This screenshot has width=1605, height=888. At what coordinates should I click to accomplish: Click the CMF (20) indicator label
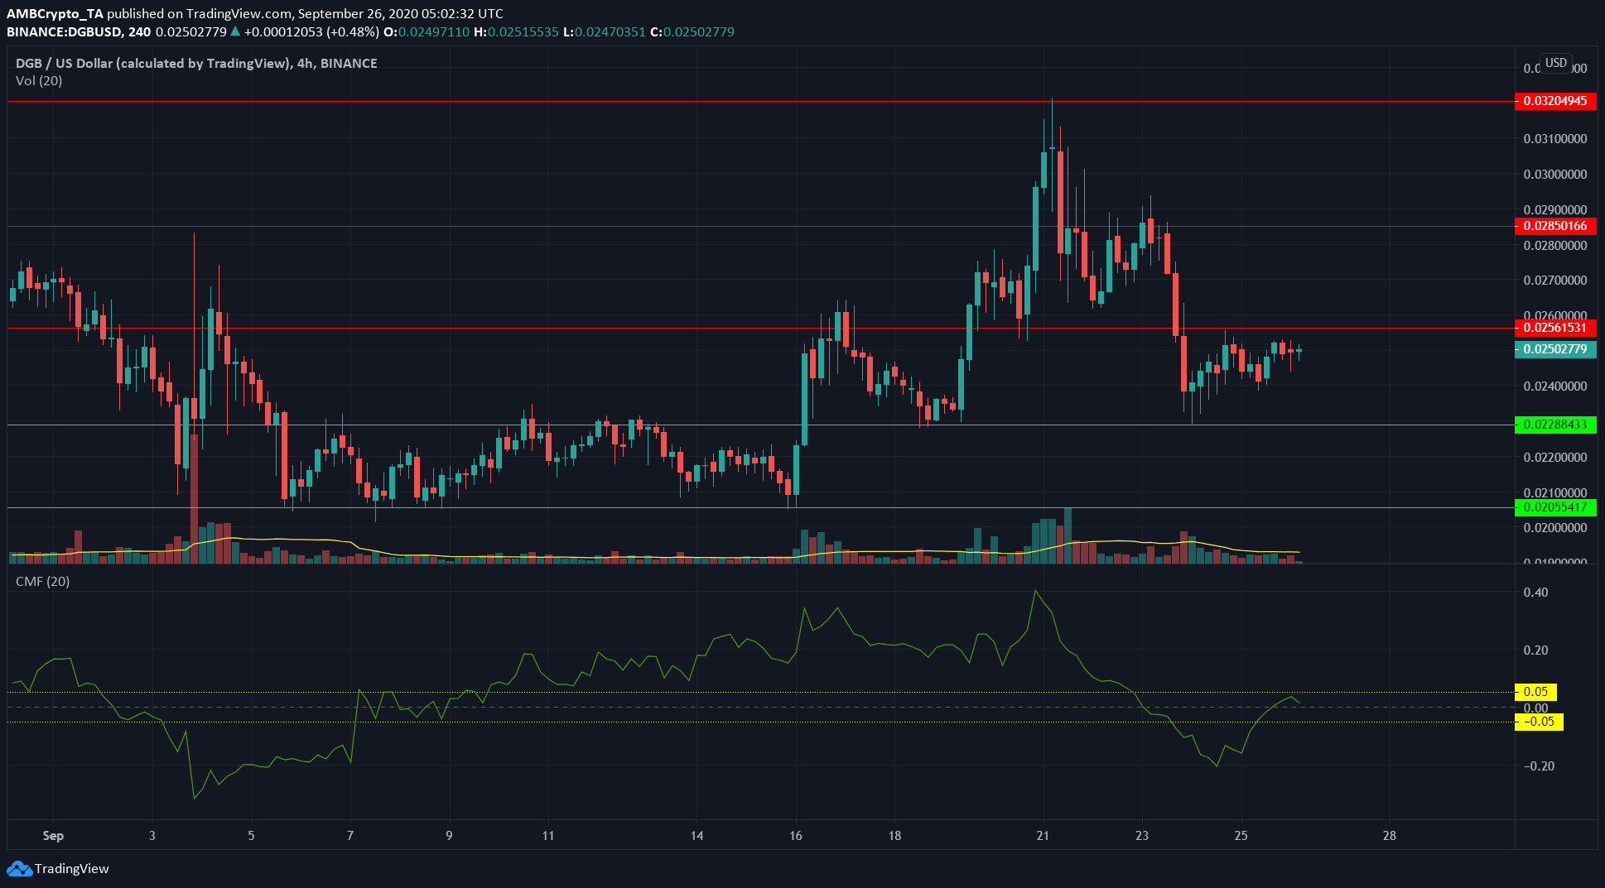[x=43, y=581]
